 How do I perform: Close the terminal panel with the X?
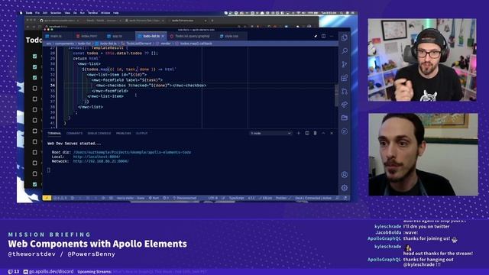click(x=332, y=133)
